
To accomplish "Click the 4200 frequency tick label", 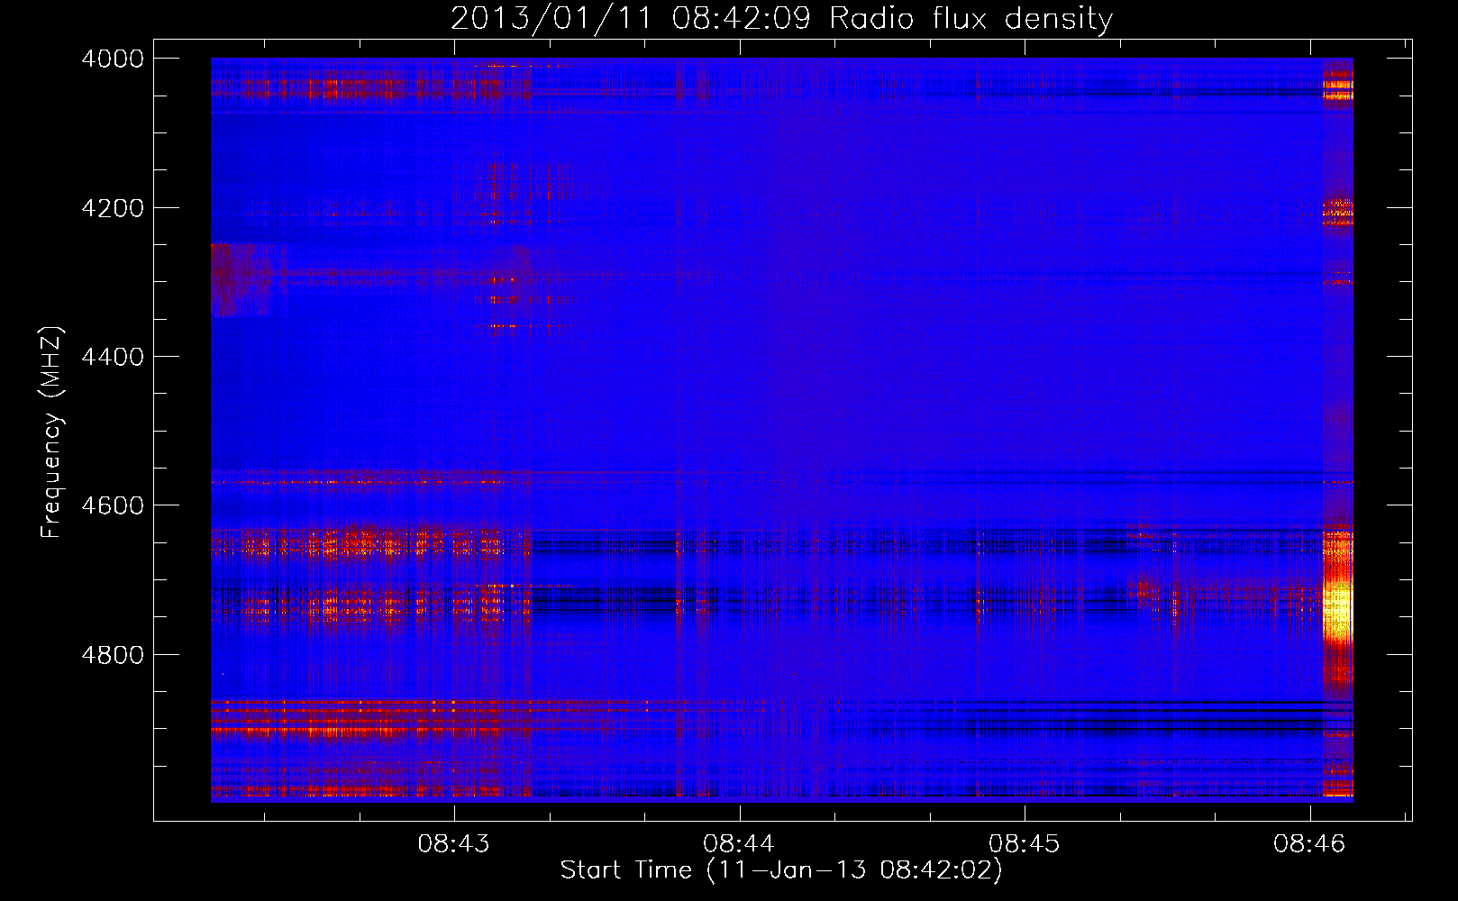I will point(113,208).
